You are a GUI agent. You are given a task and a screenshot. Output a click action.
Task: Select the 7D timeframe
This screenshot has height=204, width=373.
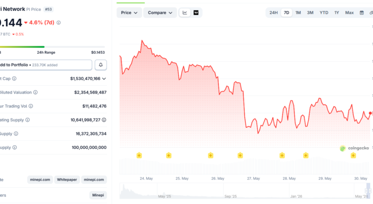pyautogui.click(x=286, y=12)
